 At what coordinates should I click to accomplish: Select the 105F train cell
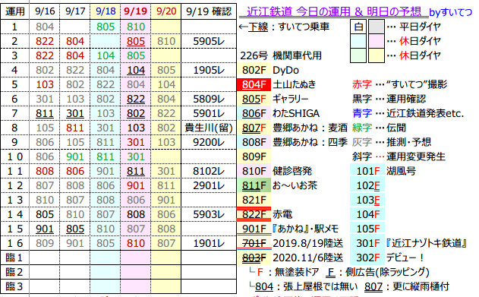pyautogui.click(x=367, y=229)
